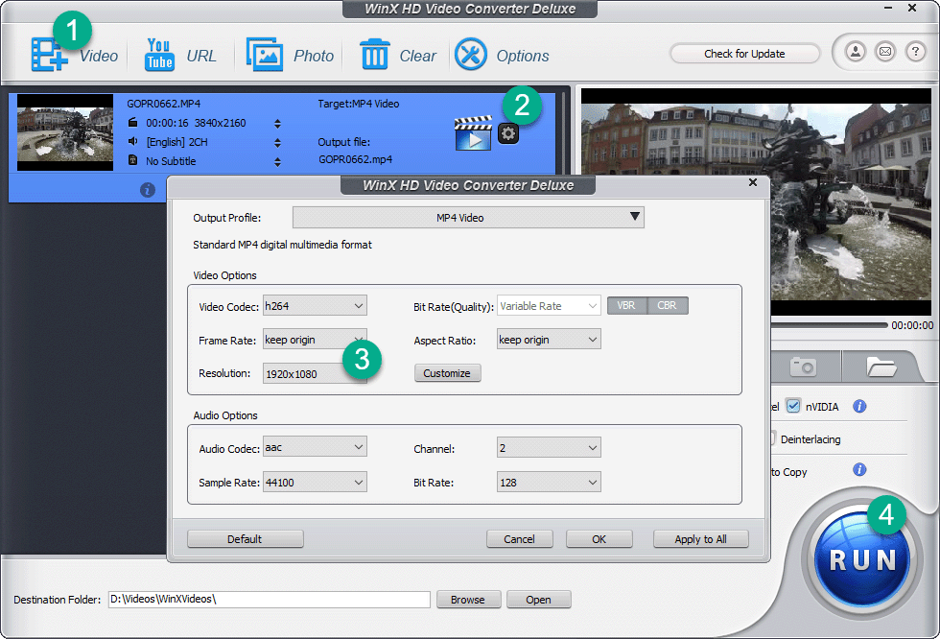Change the subtitle stepper beside No Subtitle
This screenshot has height=639, width=940.
pos(277,162)
